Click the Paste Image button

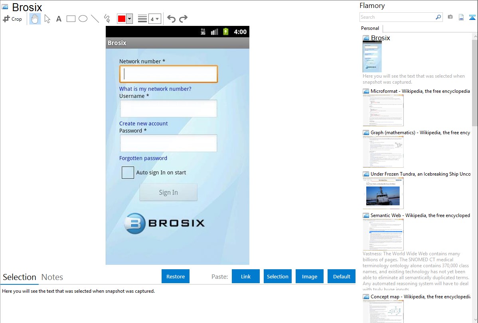[x=309, y=276]
